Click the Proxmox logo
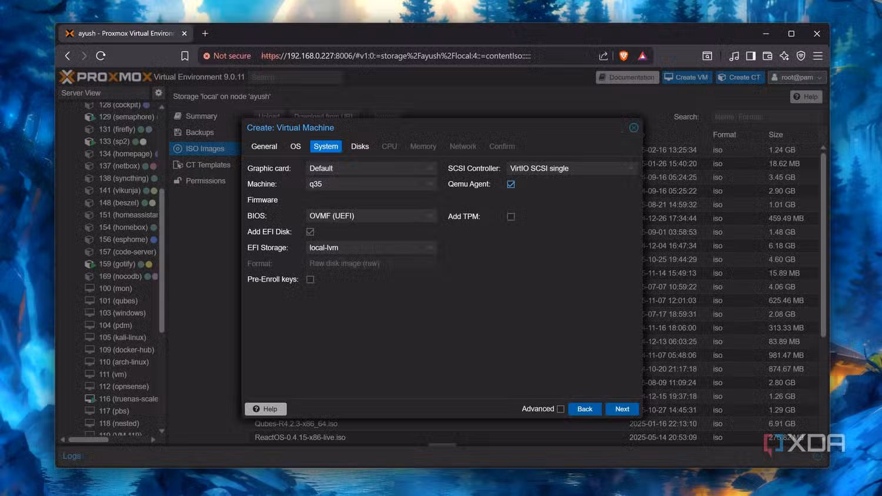The image size is (882, 496). click(x=106, y=77)
